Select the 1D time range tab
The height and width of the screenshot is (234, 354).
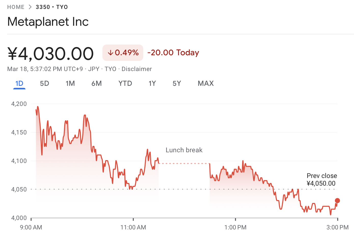point(19,84)
